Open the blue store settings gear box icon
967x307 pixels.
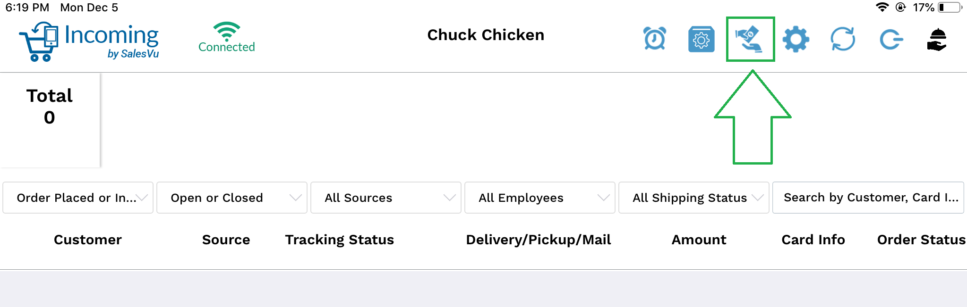(x=702, y=39)
